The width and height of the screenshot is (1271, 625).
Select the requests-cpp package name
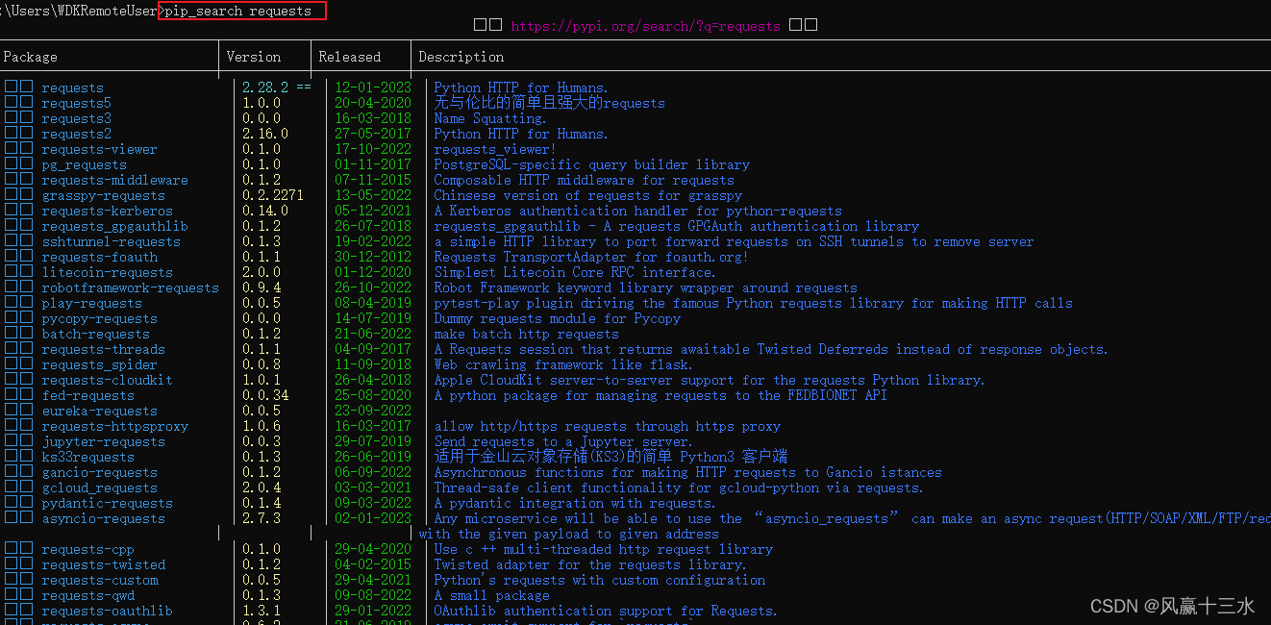coord(87,549)
